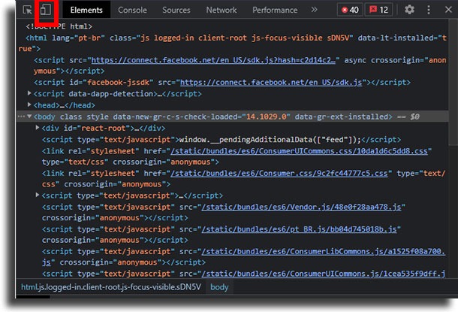The width and height of the screenshot is (458, 312).
Task: Expand the head element node
Action: pos(29,105)
